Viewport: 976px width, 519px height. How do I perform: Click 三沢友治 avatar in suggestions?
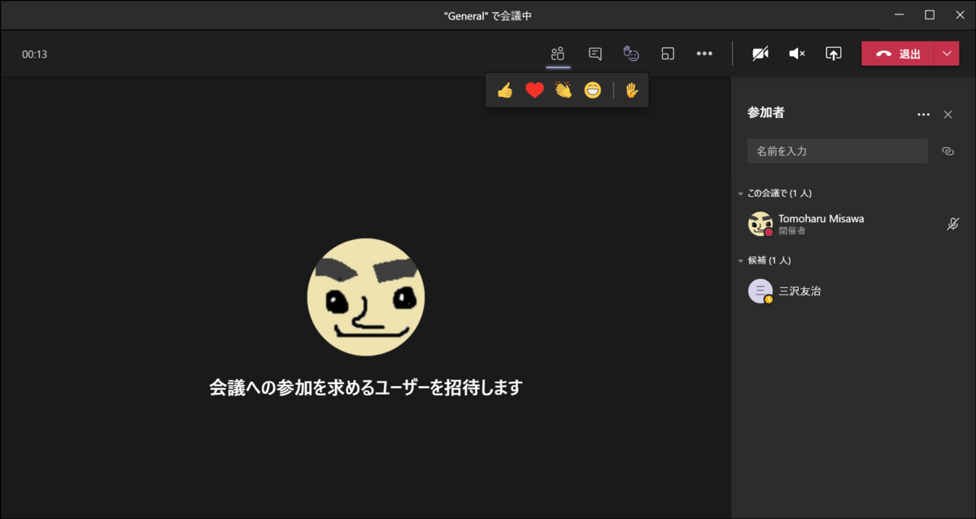(x=760, y=291)
